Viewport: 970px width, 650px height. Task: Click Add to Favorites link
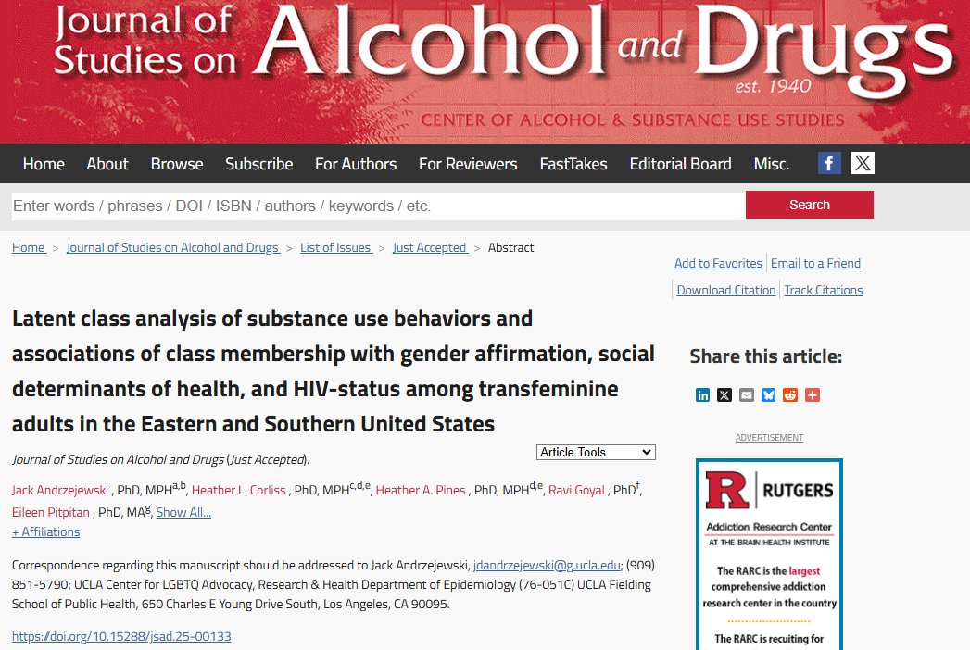[x=718, y=264]
